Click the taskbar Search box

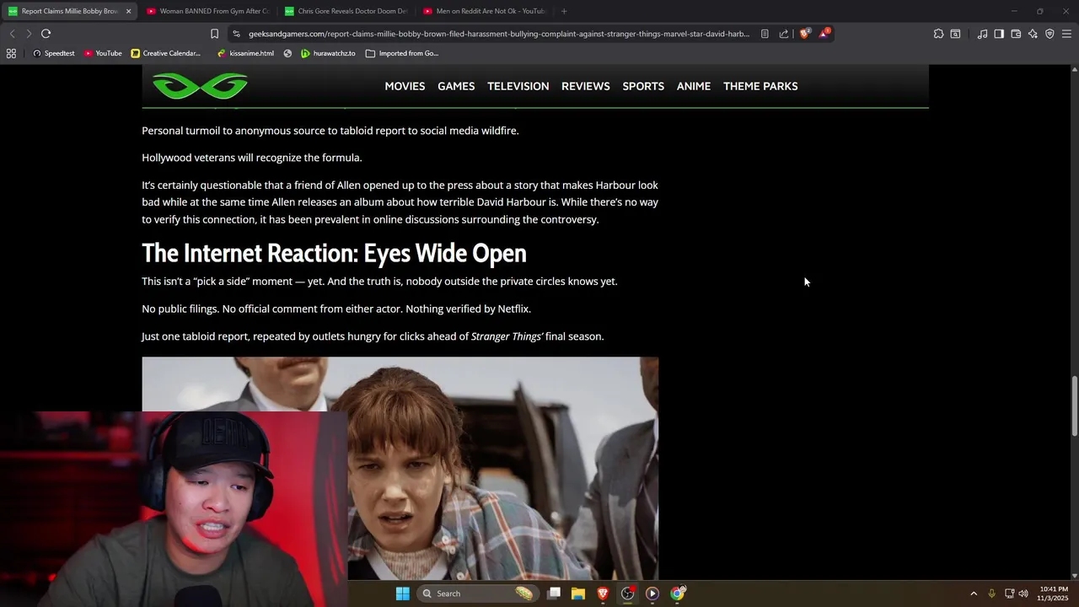pos(478,594)
